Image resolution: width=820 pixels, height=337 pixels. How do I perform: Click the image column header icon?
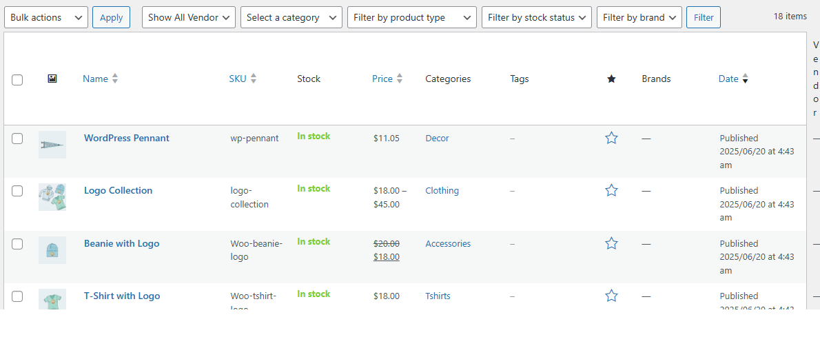52,79
